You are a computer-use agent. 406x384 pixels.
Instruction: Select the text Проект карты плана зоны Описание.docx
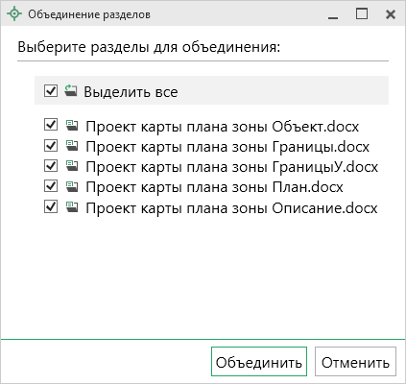click(231, 208)
